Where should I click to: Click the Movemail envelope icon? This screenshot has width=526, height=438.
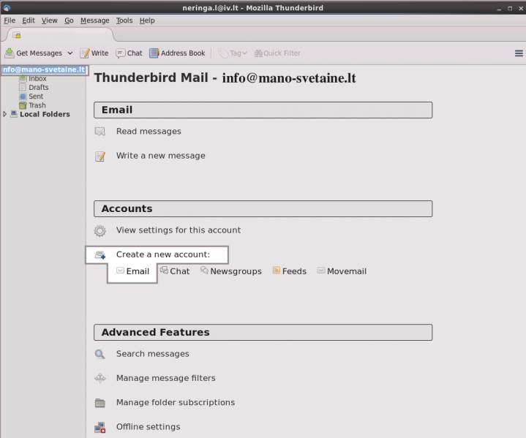click(x=320, y=270)
